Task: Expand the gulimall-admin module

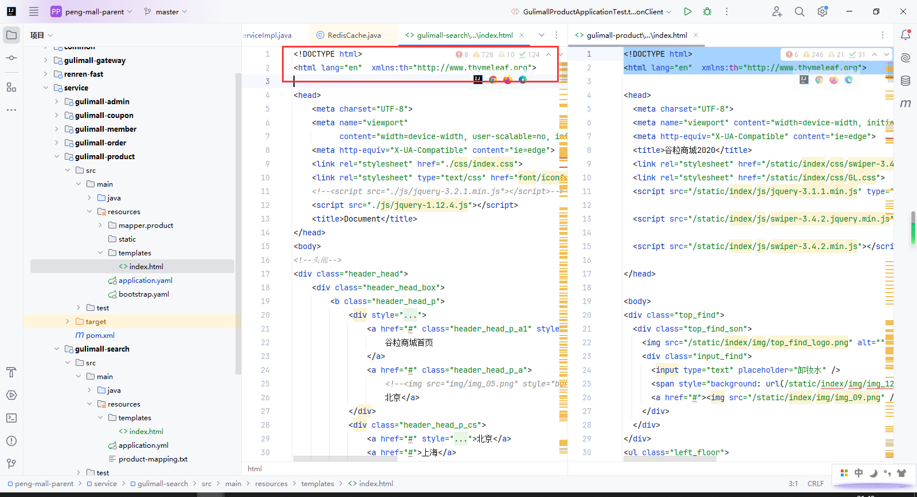Action: [x=57, y=101]
